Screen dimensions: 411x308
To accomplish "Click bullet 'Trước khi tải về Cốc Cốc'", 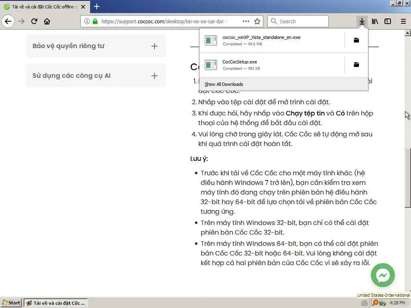I will (289, 192).
